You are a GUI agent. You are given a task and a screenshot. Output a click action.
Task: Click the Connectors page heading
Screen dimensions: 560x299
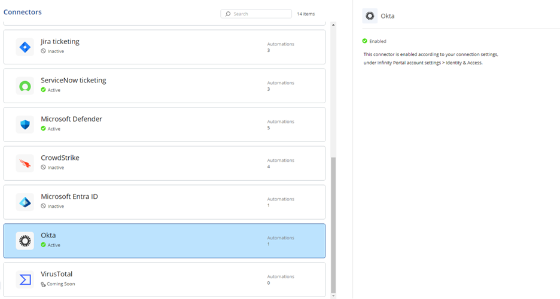(x=23, y=12)
